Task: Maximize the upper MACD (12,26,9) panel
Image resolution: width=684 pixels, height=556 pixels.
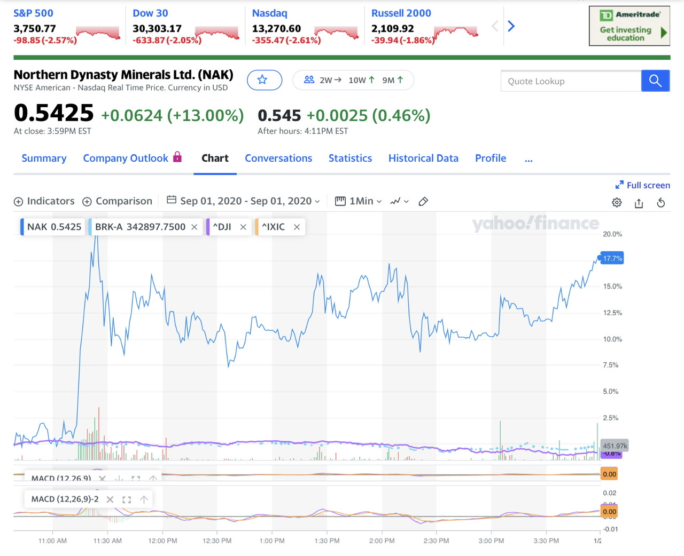Action: point(136,478)
